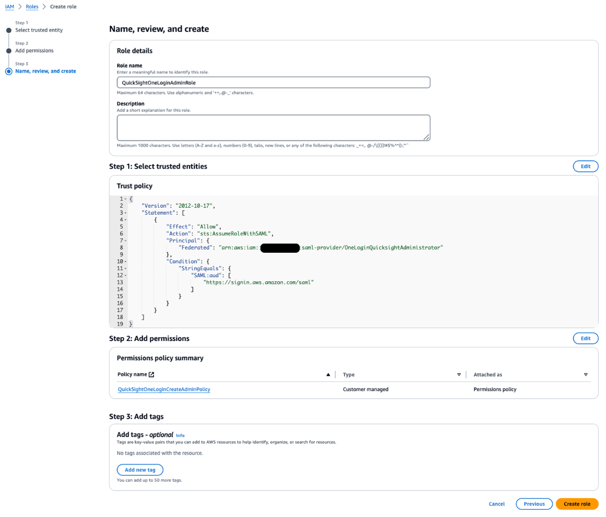
Task: Click the Permissions policy summary heading
Action: [x=160, y=358]
